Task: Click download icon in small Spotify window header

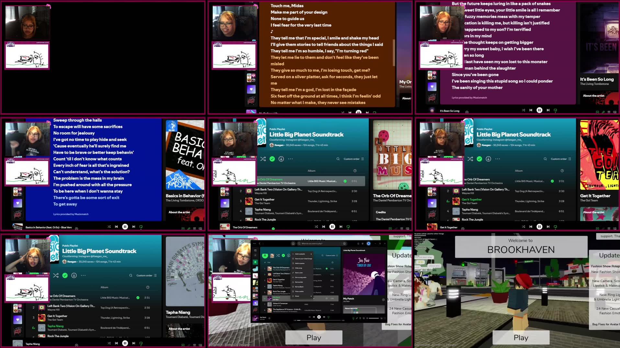Action: click(288, 255)
